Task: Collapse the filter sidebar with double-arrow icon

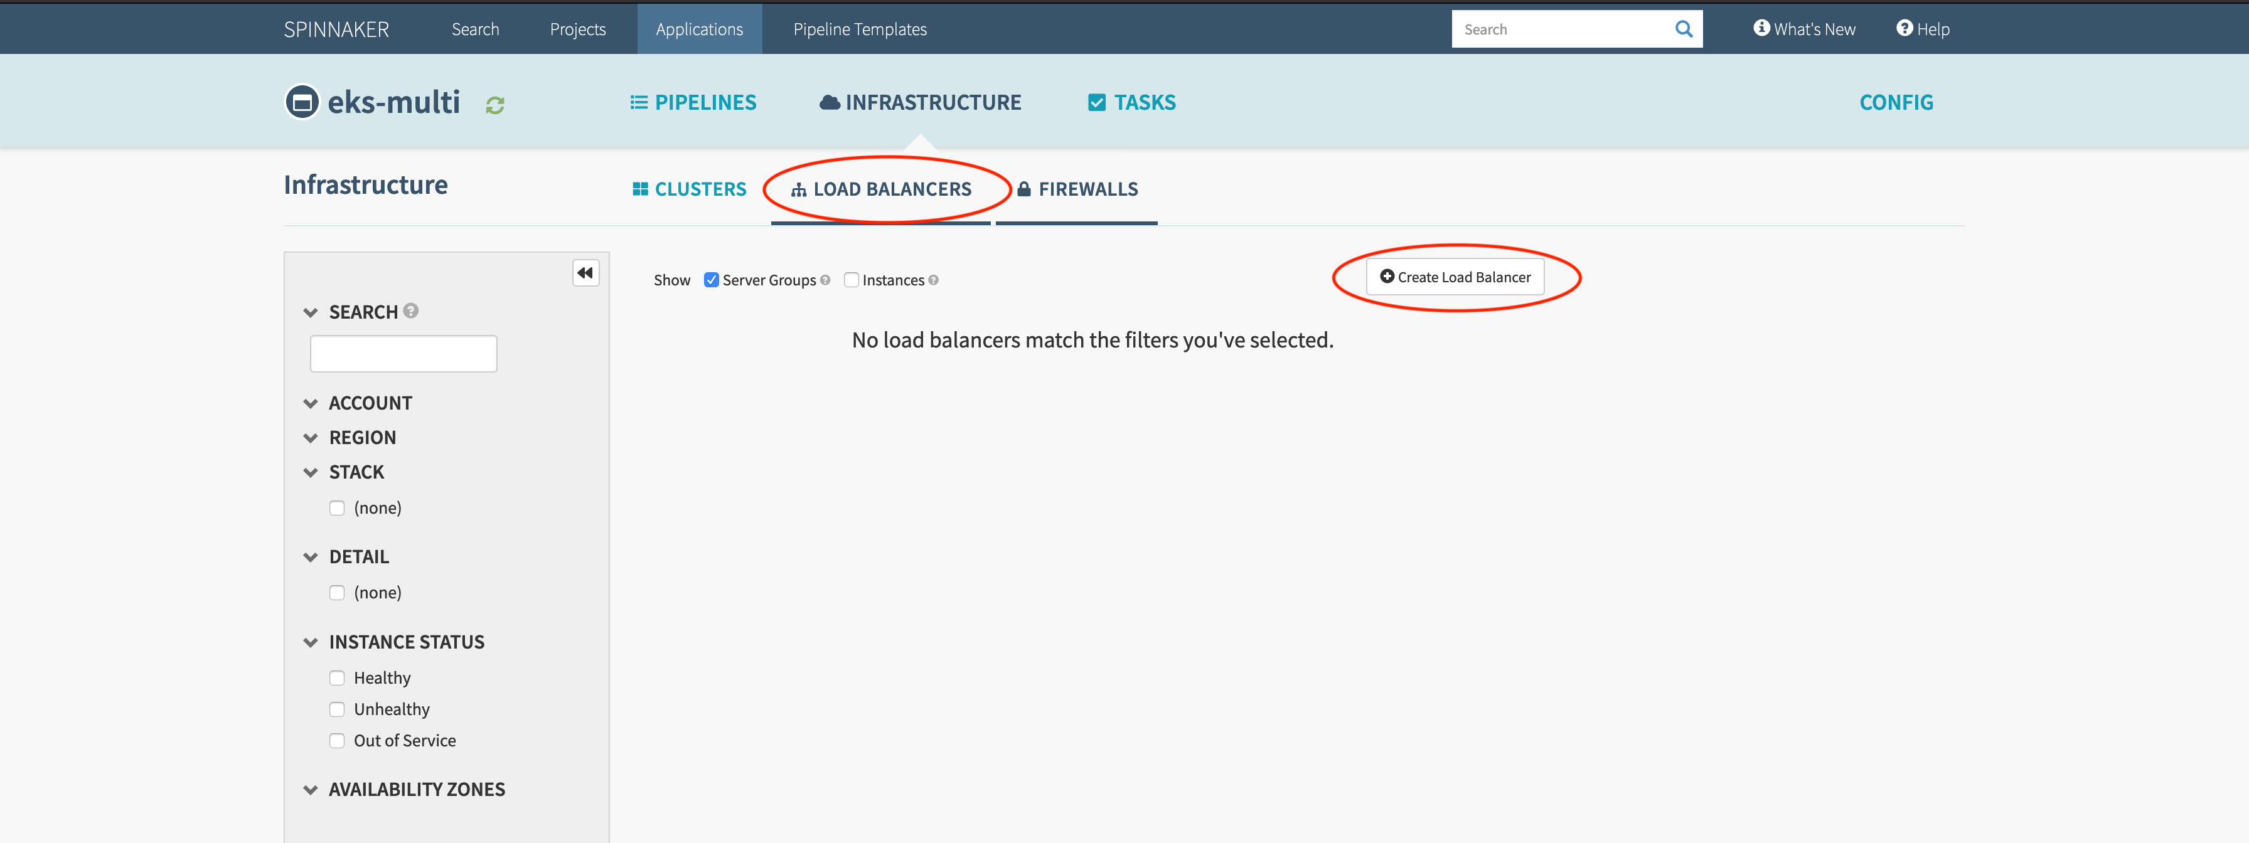Action: click(585, 273)
